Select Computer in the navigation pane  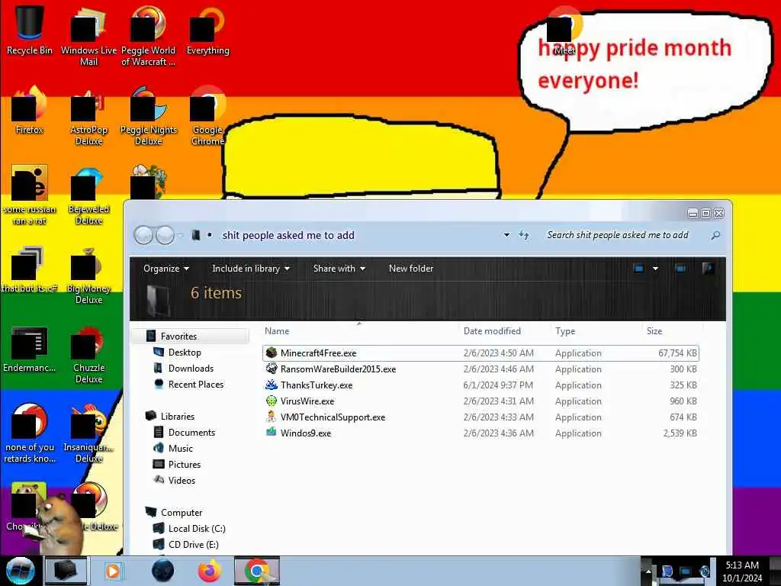tap(182, 512)
